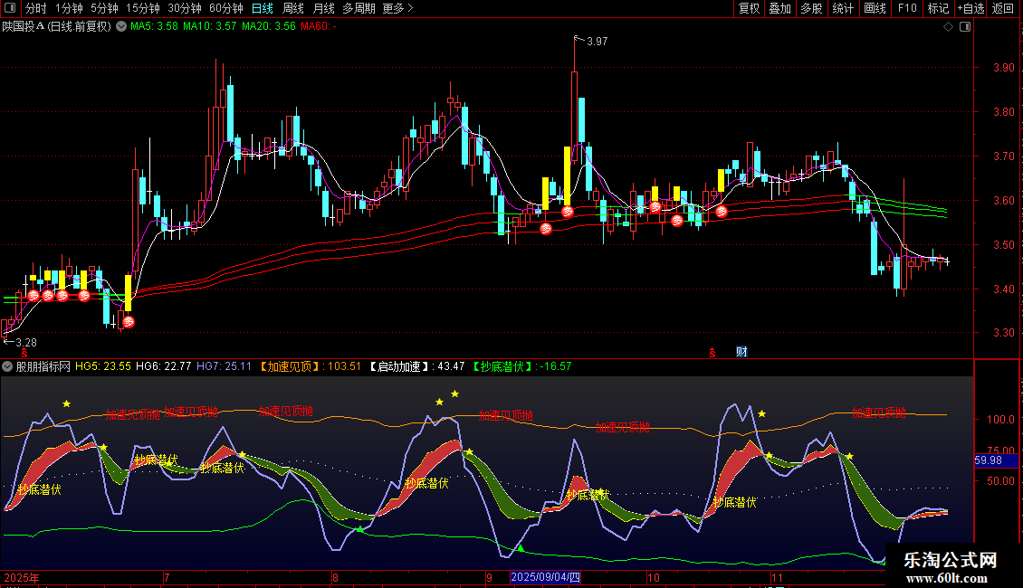This screenshot has height=588, width=1023.
Task: Click the 启动加速 43.47 readout
Action: [416, 366]
